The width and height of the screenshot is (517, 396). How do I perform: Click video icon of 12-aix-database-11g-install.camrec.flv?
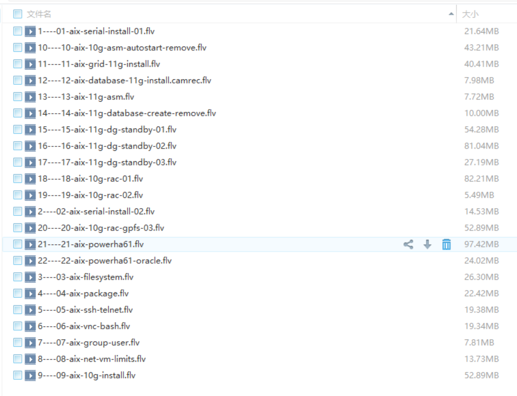tap(31, 80)
